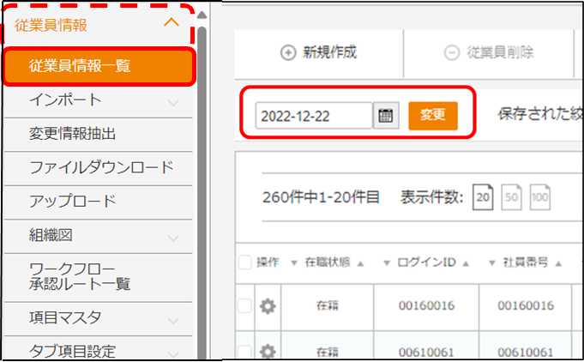Screen dimensions: 584x362
Task: Click the plus icon for 新規作成
Action: coord(288,52)
